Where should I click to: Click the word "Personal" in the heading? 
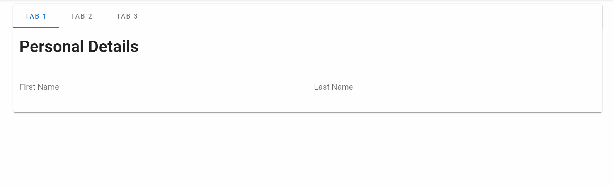[x=52, y=47]
